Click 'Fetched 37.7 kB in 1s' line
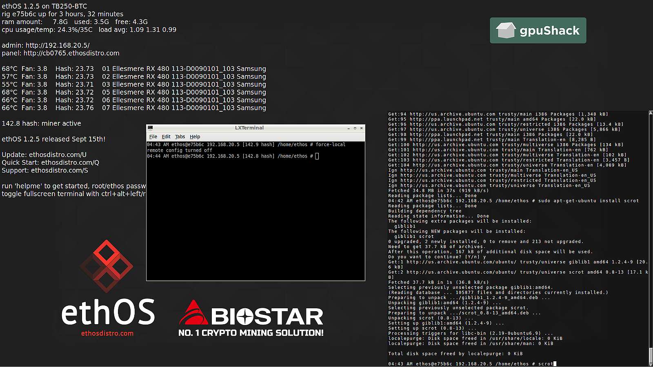 pos(438,282)
